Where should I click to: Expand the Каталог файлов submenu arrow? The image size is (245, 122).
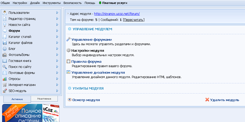57,43
